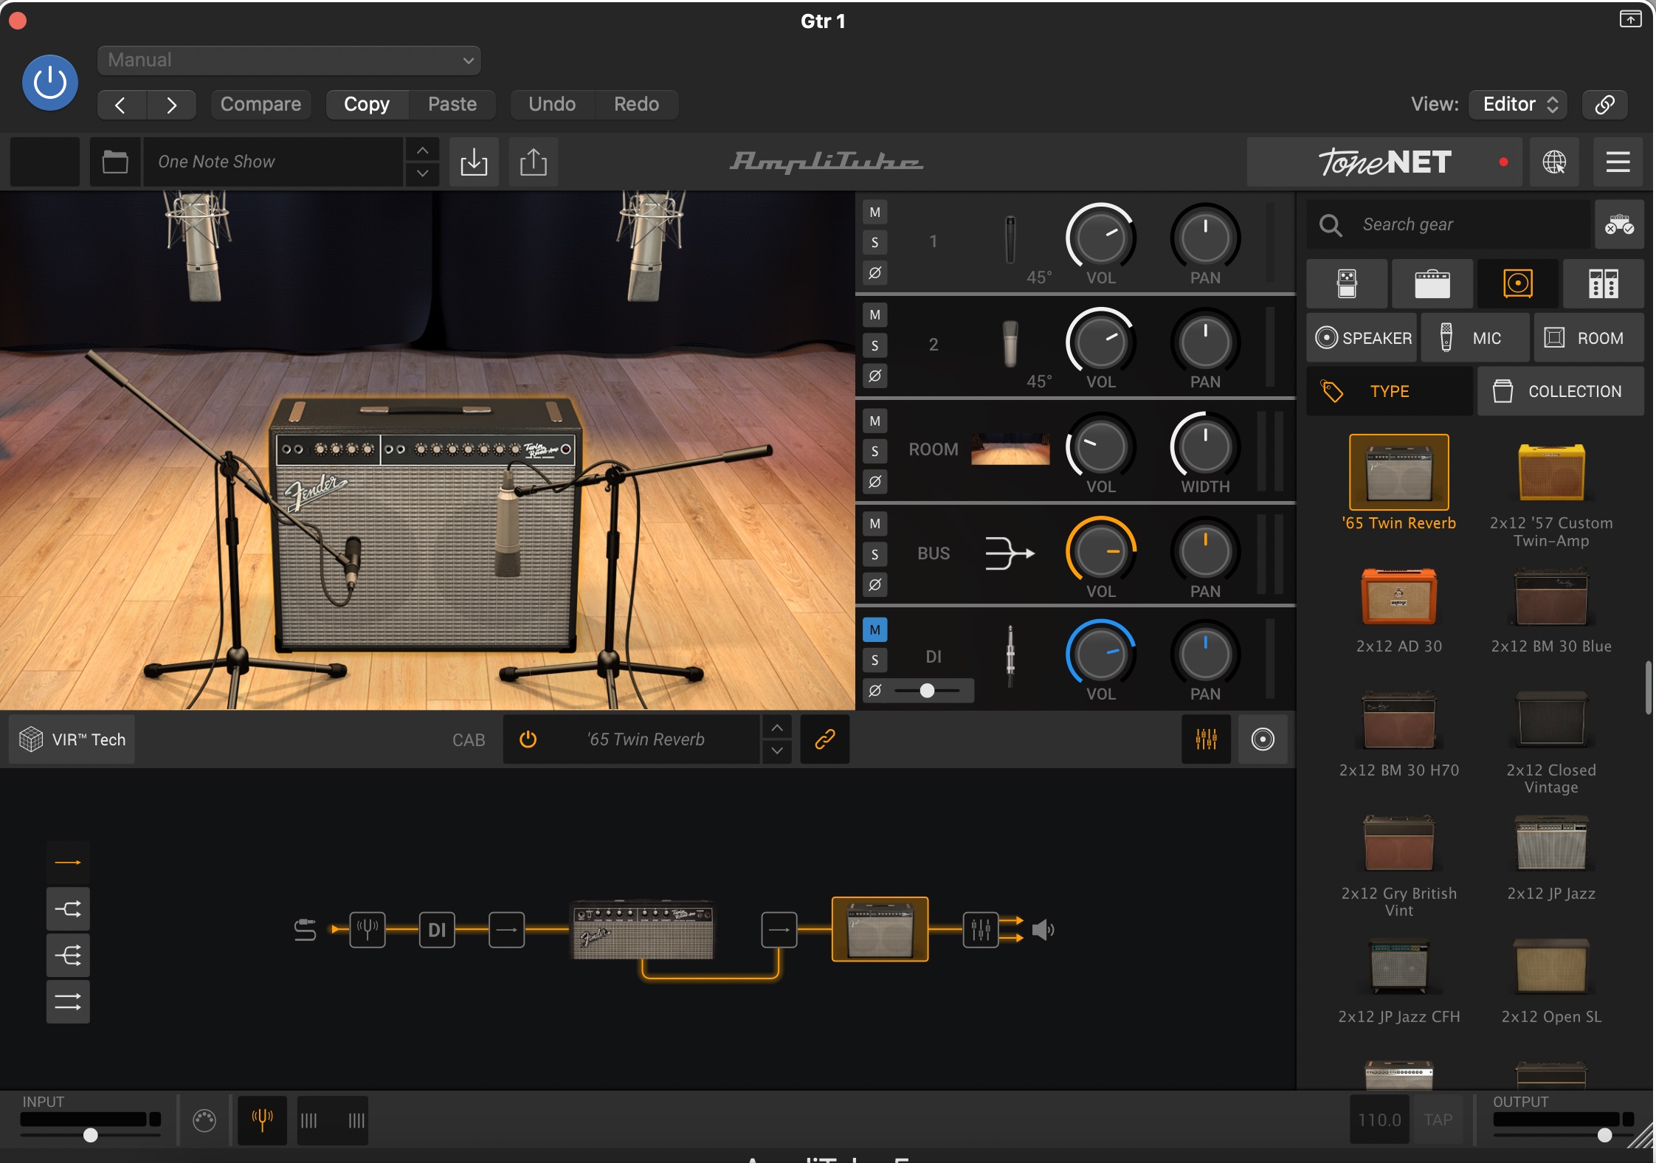
Task: Switch to the SPEAKER tab
Action: pyautogui.click(x=1362, y=338)
